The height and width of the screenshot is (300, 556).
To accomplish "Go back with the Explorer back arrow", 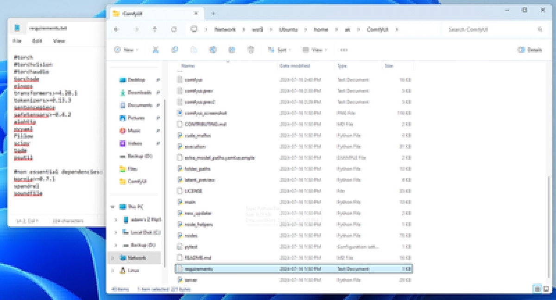I will click(x=116, y=29).
